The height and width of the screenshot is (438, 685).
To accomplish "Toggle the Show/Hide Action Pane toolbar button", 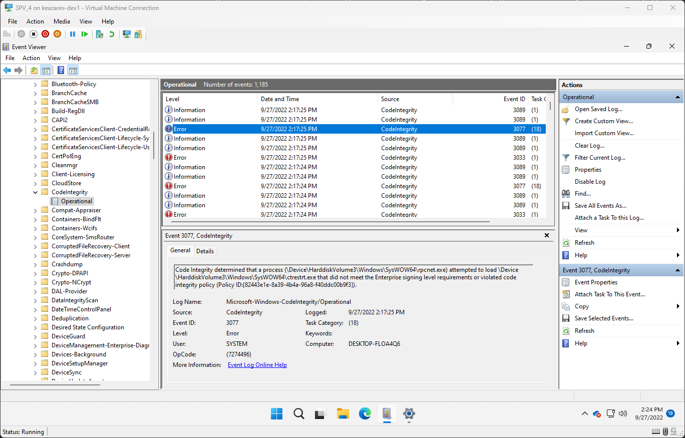I will (73, 70).
